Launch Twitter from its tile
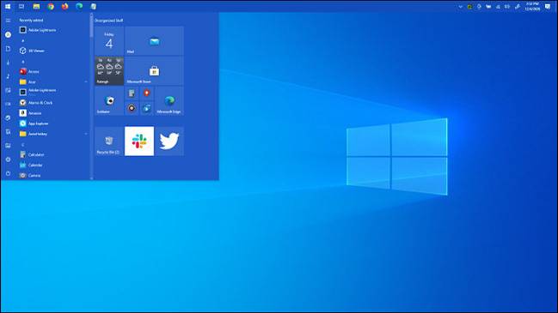Viewport: 558px width, 313px height. click(169, 141)
